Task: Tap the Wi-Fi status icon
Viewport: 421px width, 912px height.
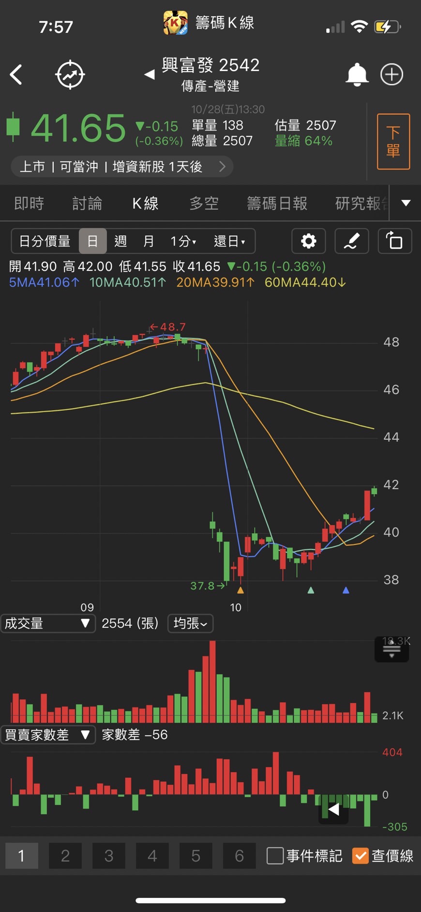Action: pos(359,27)
